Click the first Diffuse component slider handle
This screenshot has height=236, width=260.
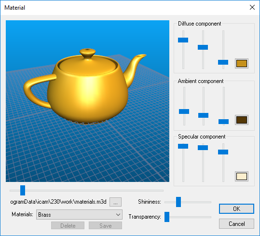[x=183, y=40]
